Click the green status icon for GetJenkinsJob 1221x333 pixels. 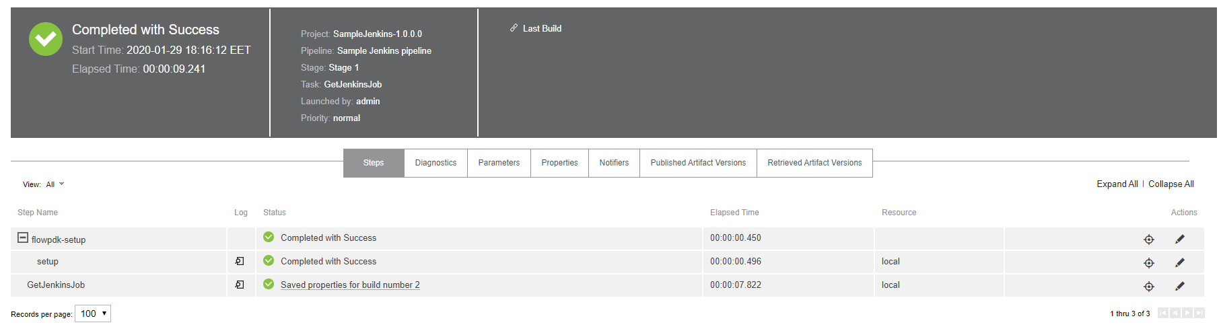[x=269, y=284]
